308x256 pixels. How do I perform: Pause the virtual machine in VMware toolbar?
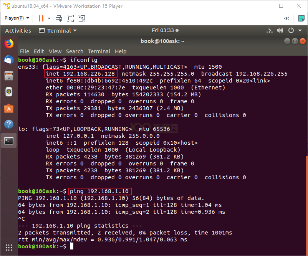tap(41, 18)
